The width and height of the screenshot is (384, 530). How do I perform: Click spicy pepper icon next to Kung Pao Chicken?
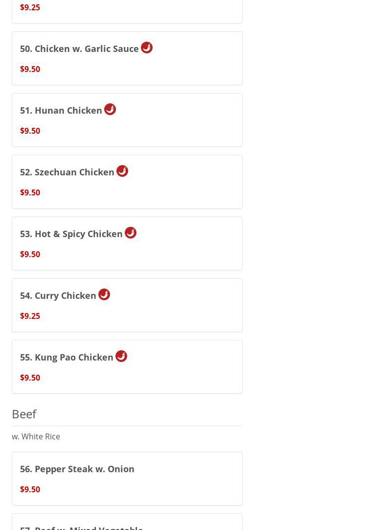click(x=121, y=356)
